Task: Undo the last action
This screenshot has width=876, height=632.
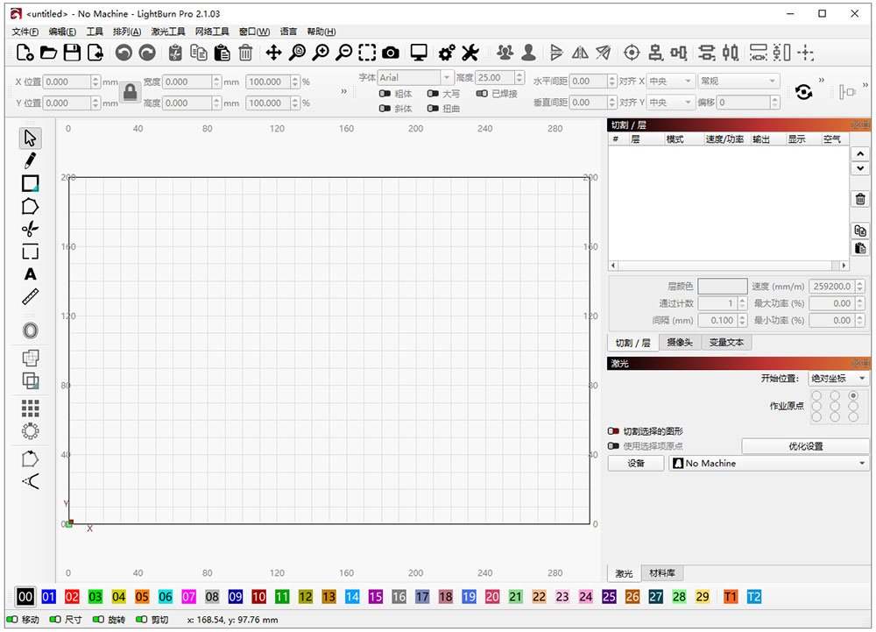Action: 124,53
